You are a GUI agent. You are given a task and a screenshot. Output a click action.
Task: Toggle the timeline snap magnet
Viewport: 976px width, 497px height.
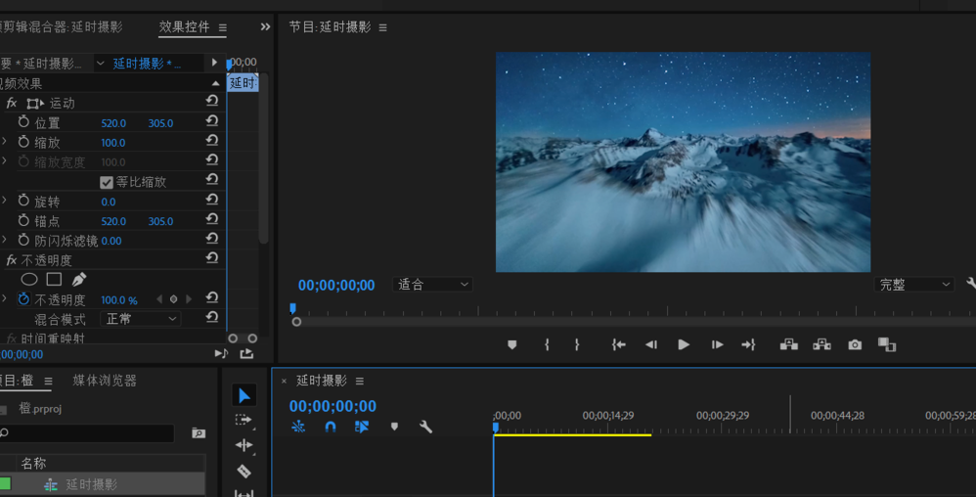(331, 427)
